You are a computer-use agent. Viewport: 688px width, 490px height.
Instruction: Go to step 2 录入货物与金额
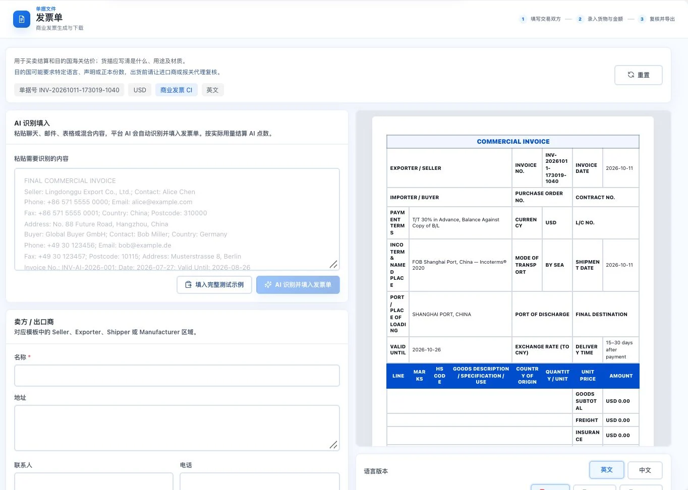pos(600,19)
